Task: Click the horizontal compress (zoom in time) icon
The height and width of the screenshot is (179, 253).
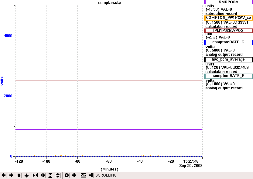Action: (x=35, y=175)
